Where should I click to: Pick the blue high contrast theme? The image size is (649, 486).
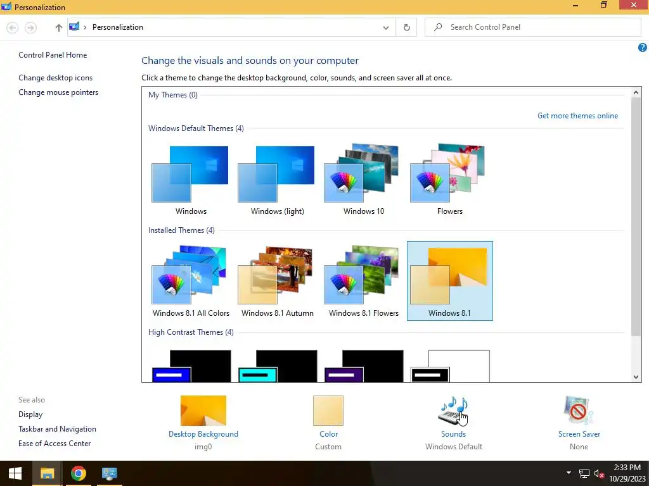[x=191, y=366]
